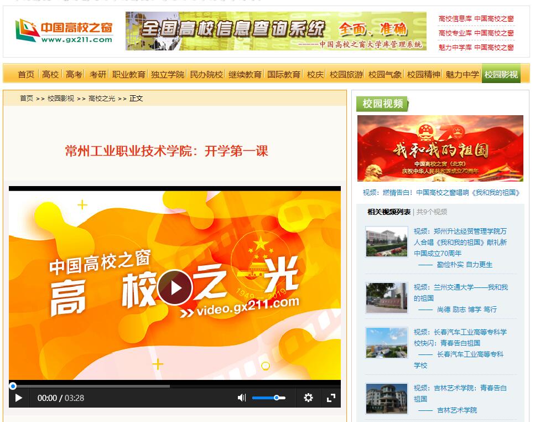Open the 魅力中学 menu item
This screenshot has width=535, height=422.
click(x=463, y=74)
